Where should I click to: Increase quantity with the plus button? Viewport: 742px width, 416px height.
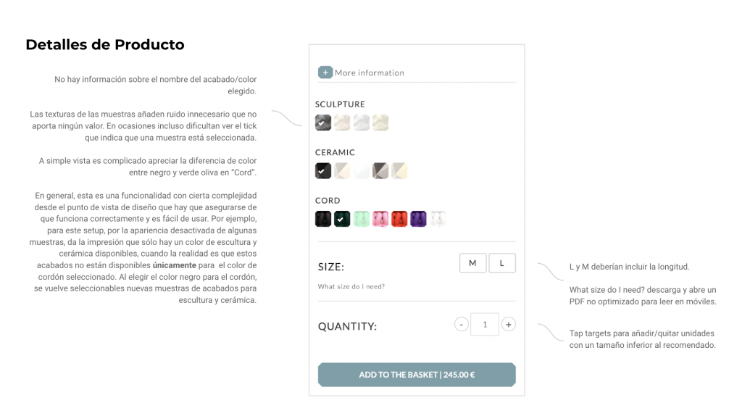click(x=509, y=325)
